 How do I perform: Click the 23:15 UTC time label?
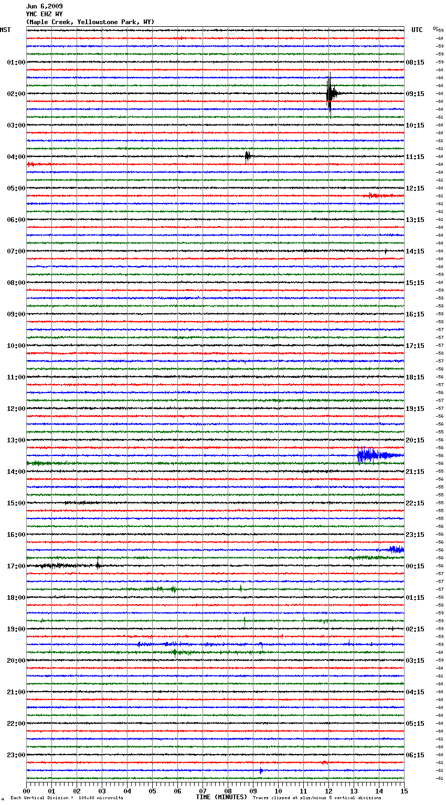(x=415, y=535)
